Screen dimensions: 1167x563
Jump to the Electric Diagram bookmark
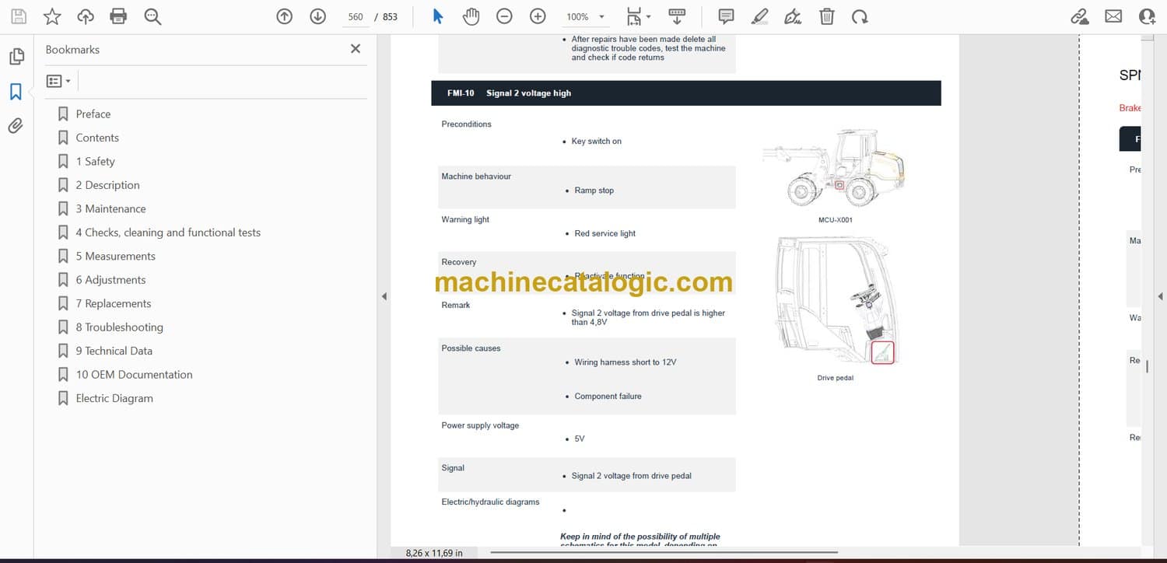point(114,398)
